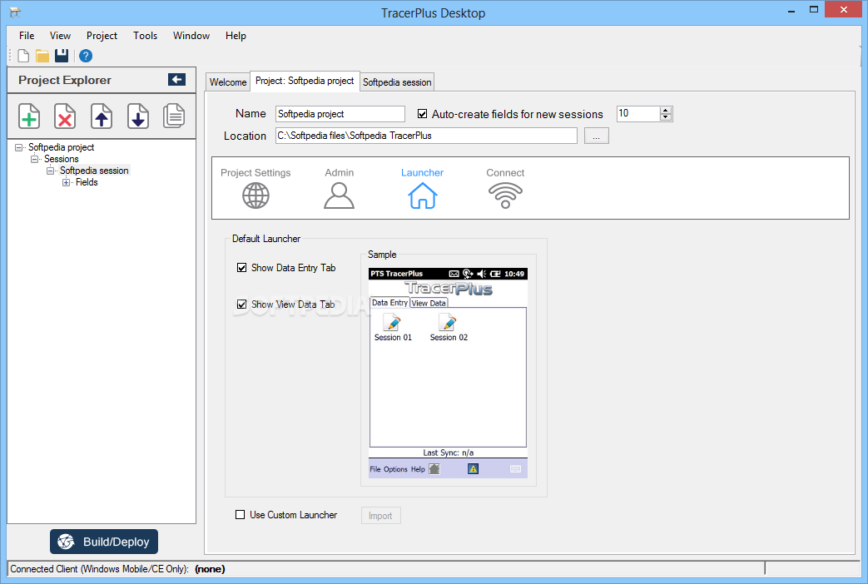Click keyboard icon in sample bottom bar
The image size is (868, 584).
click(x=515, y=469)
